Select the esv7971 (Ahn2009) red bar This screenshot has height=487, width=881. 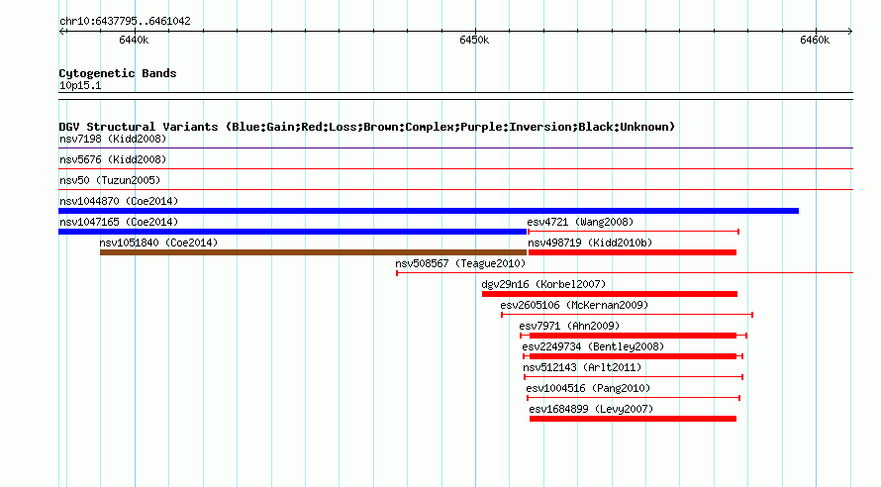click(x=634, y=336)
